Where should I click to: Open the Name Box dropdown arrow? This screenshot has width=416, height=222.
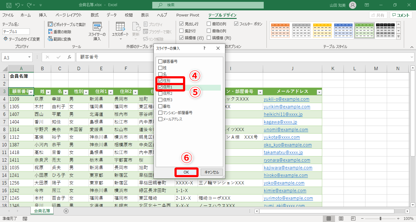[x=29, y=57]
